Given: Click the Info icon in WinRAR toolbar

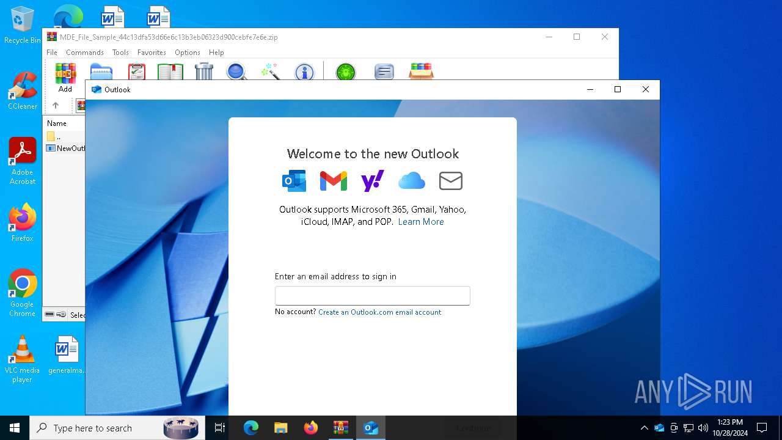Looking at the screenshot, I should point(304,71).
